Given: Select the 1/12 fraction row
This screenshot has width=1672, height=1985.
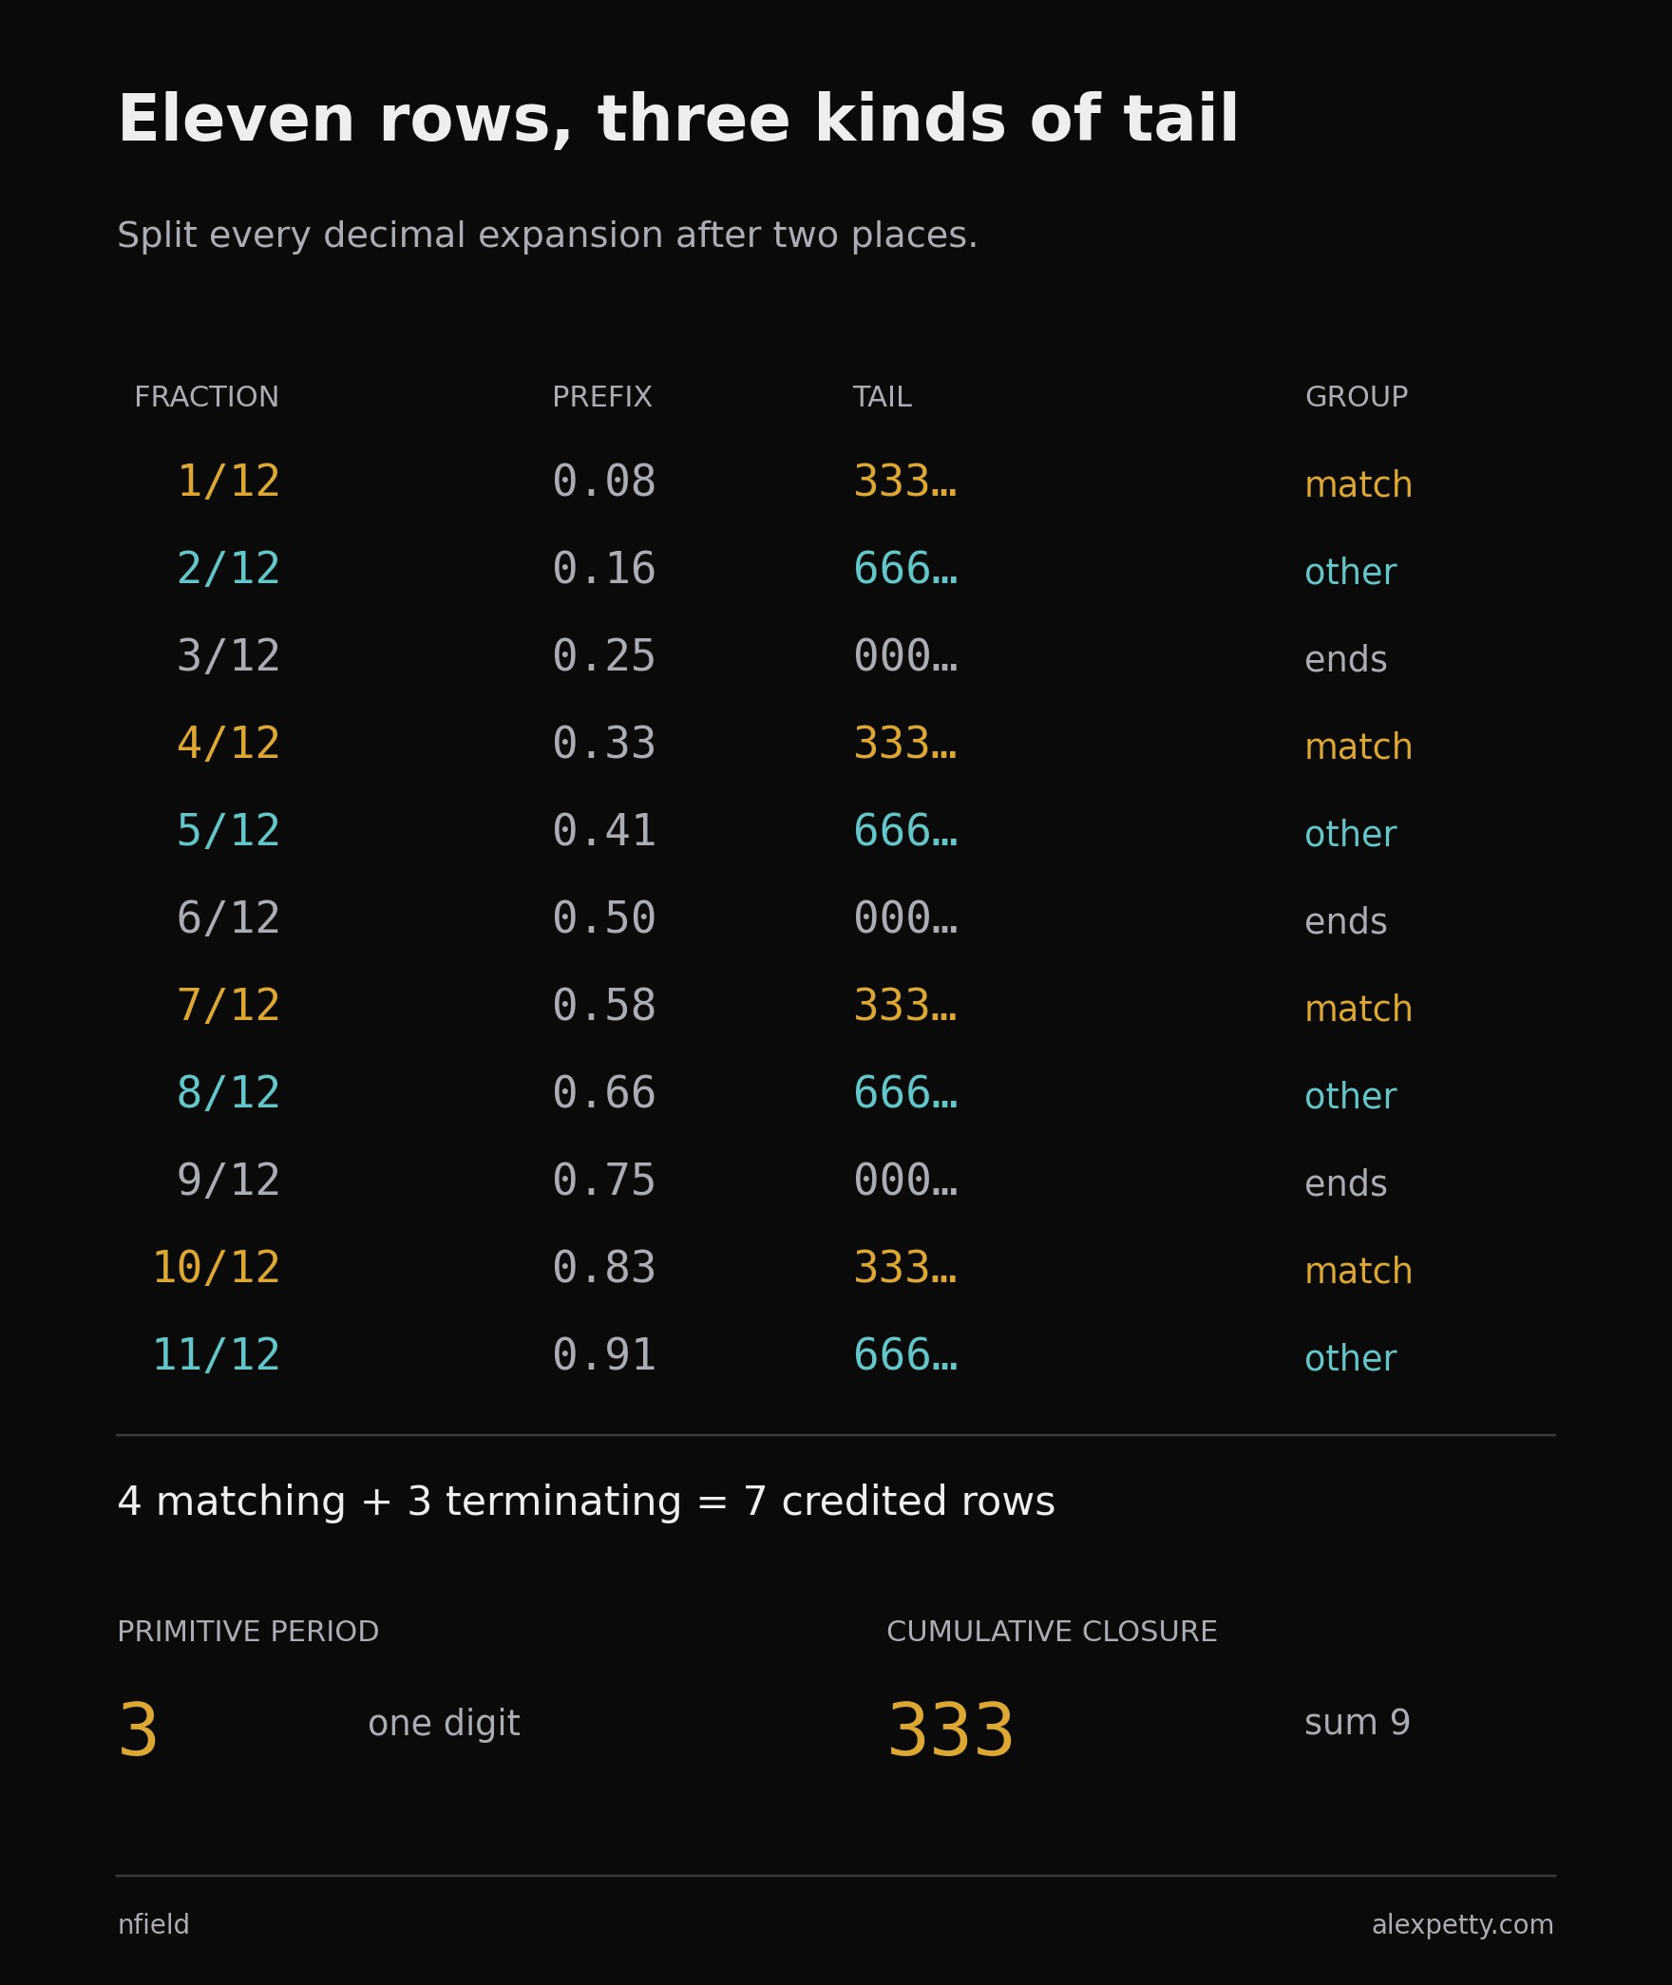Looking at the screenshot, I should click(x=836, y=482).
